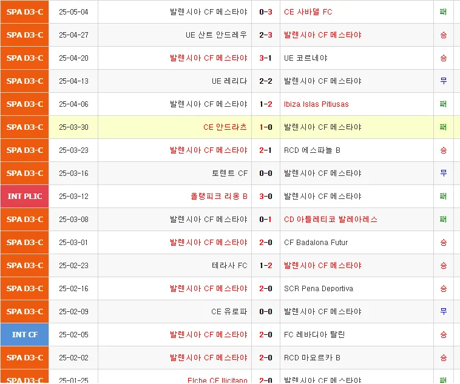This screenshot has width=460, height=384.
Task: Click the 1-2 score on 25-04-06
Action: [x=265, y=104]
